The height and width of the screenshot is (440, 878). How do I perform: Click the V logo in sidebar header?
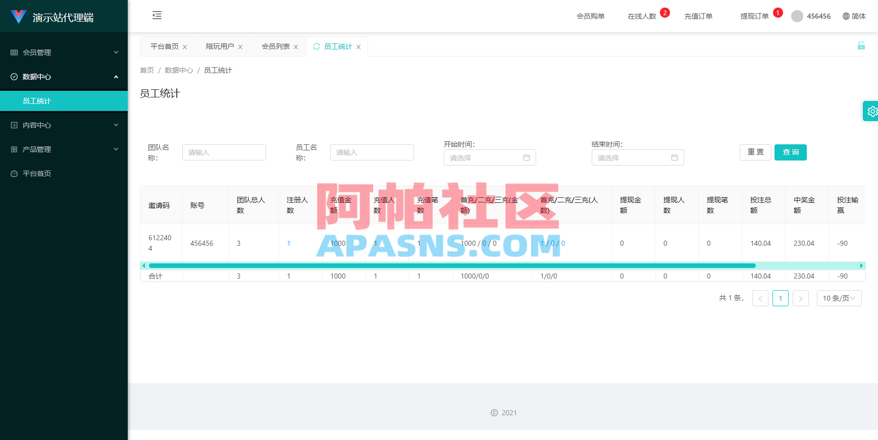pyautogui.click(x=19, y=17)
